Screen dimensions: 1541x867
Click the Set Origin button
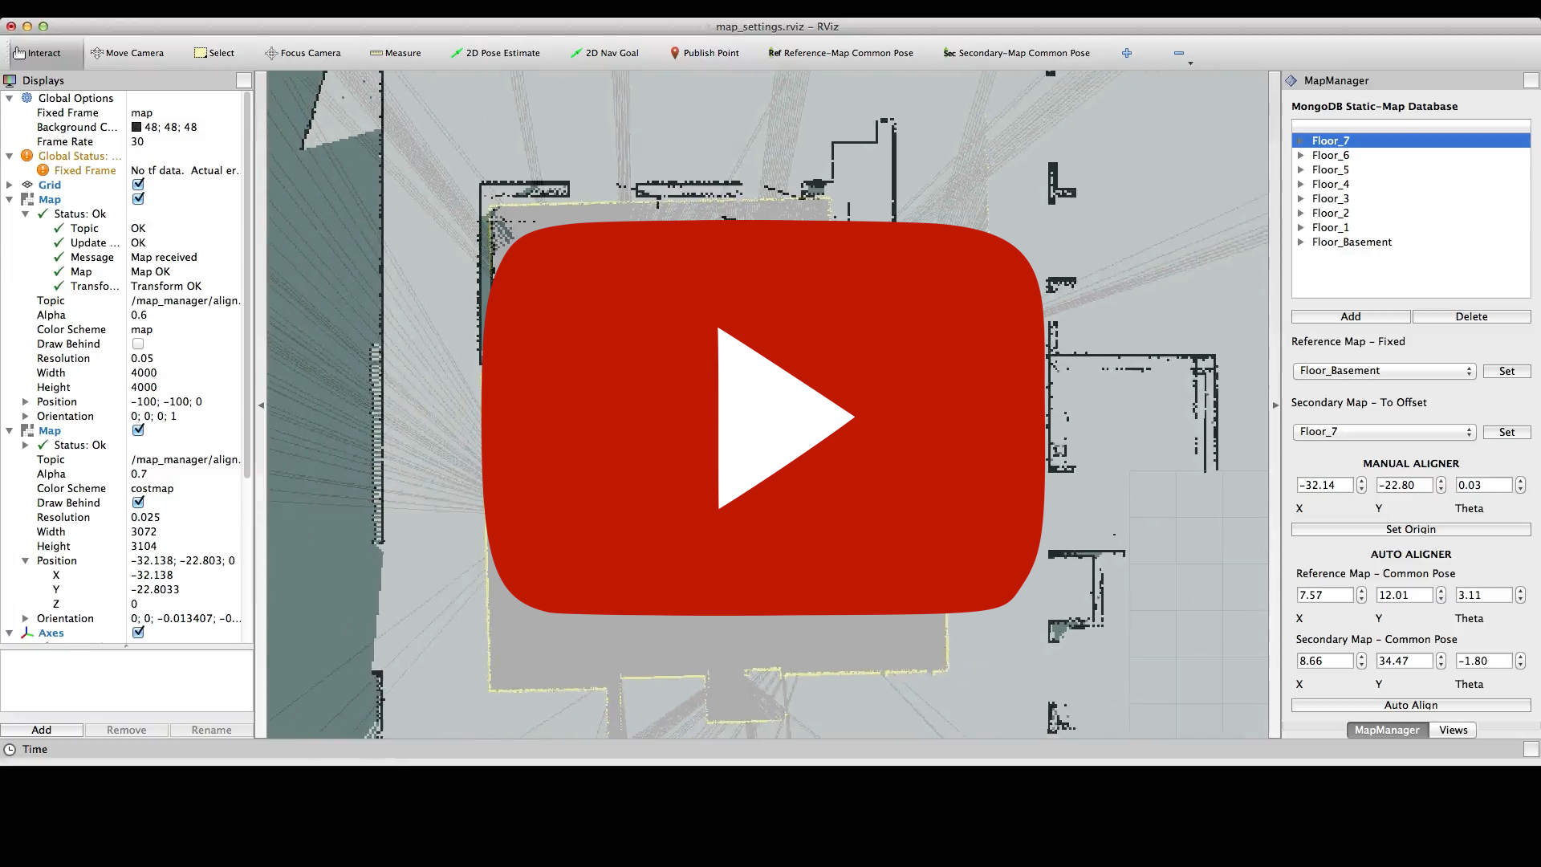[x=1410, y=529]
